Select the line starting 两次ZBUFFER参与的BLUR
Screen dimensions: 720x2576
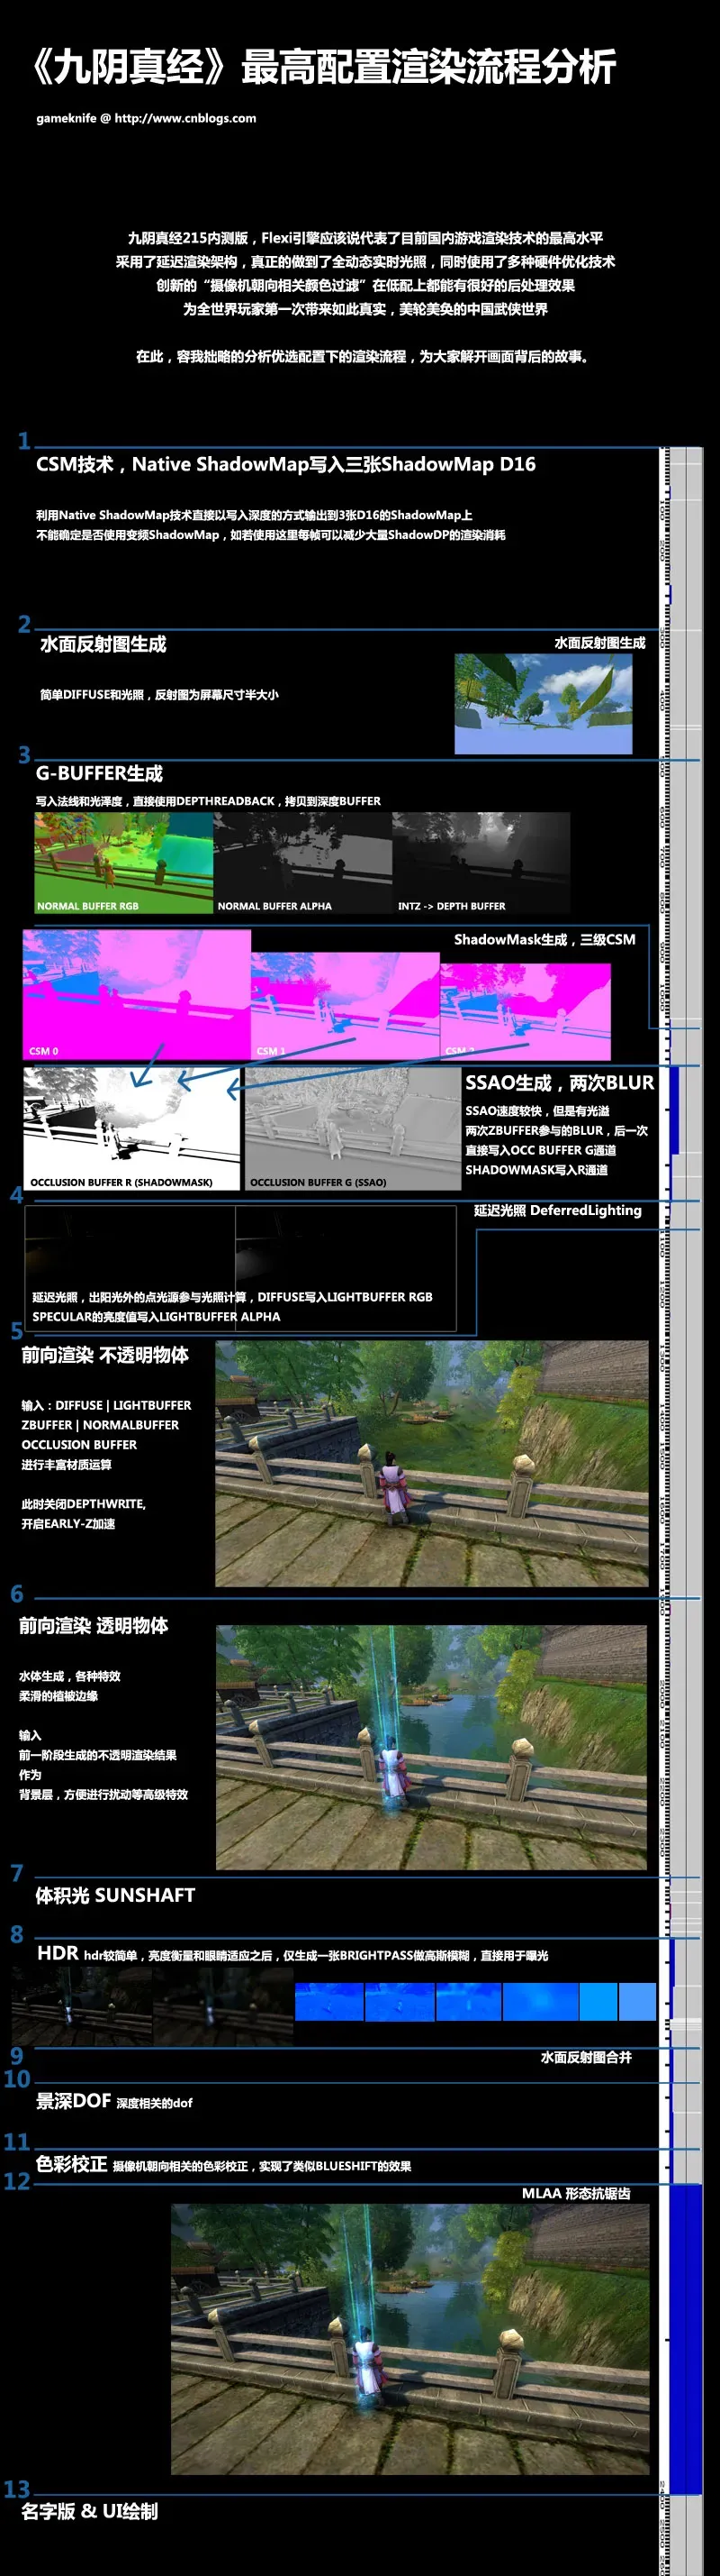click(x=556, y=1131)
